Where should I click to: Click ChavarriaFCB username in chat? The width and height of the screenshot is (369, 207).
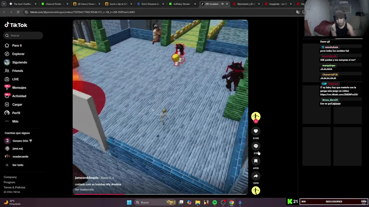(x=330, y=75)
